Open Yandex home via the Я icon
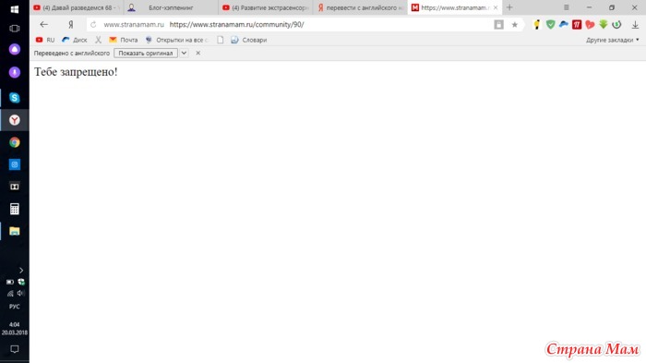Viewport: 646px width, 363px height. click(71, 25)
